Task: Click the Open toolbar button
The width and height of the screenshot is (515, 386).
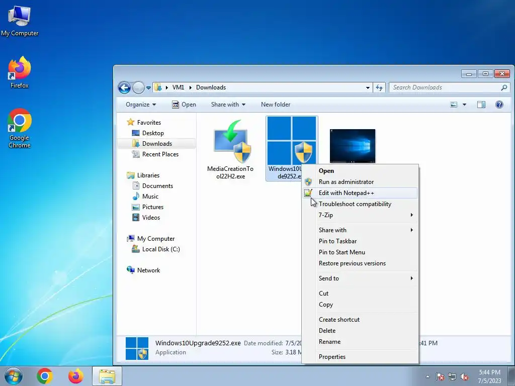Action: click(184, 105)
